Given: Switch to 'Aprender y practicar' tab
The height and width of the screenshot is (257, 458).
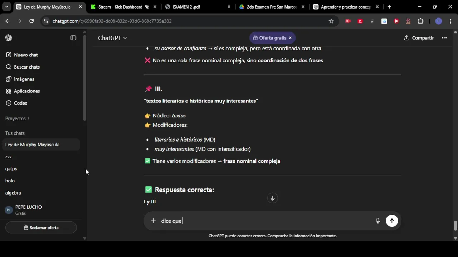Looking at the screenshot, I should pyautogui.click(x=346, y=7).
